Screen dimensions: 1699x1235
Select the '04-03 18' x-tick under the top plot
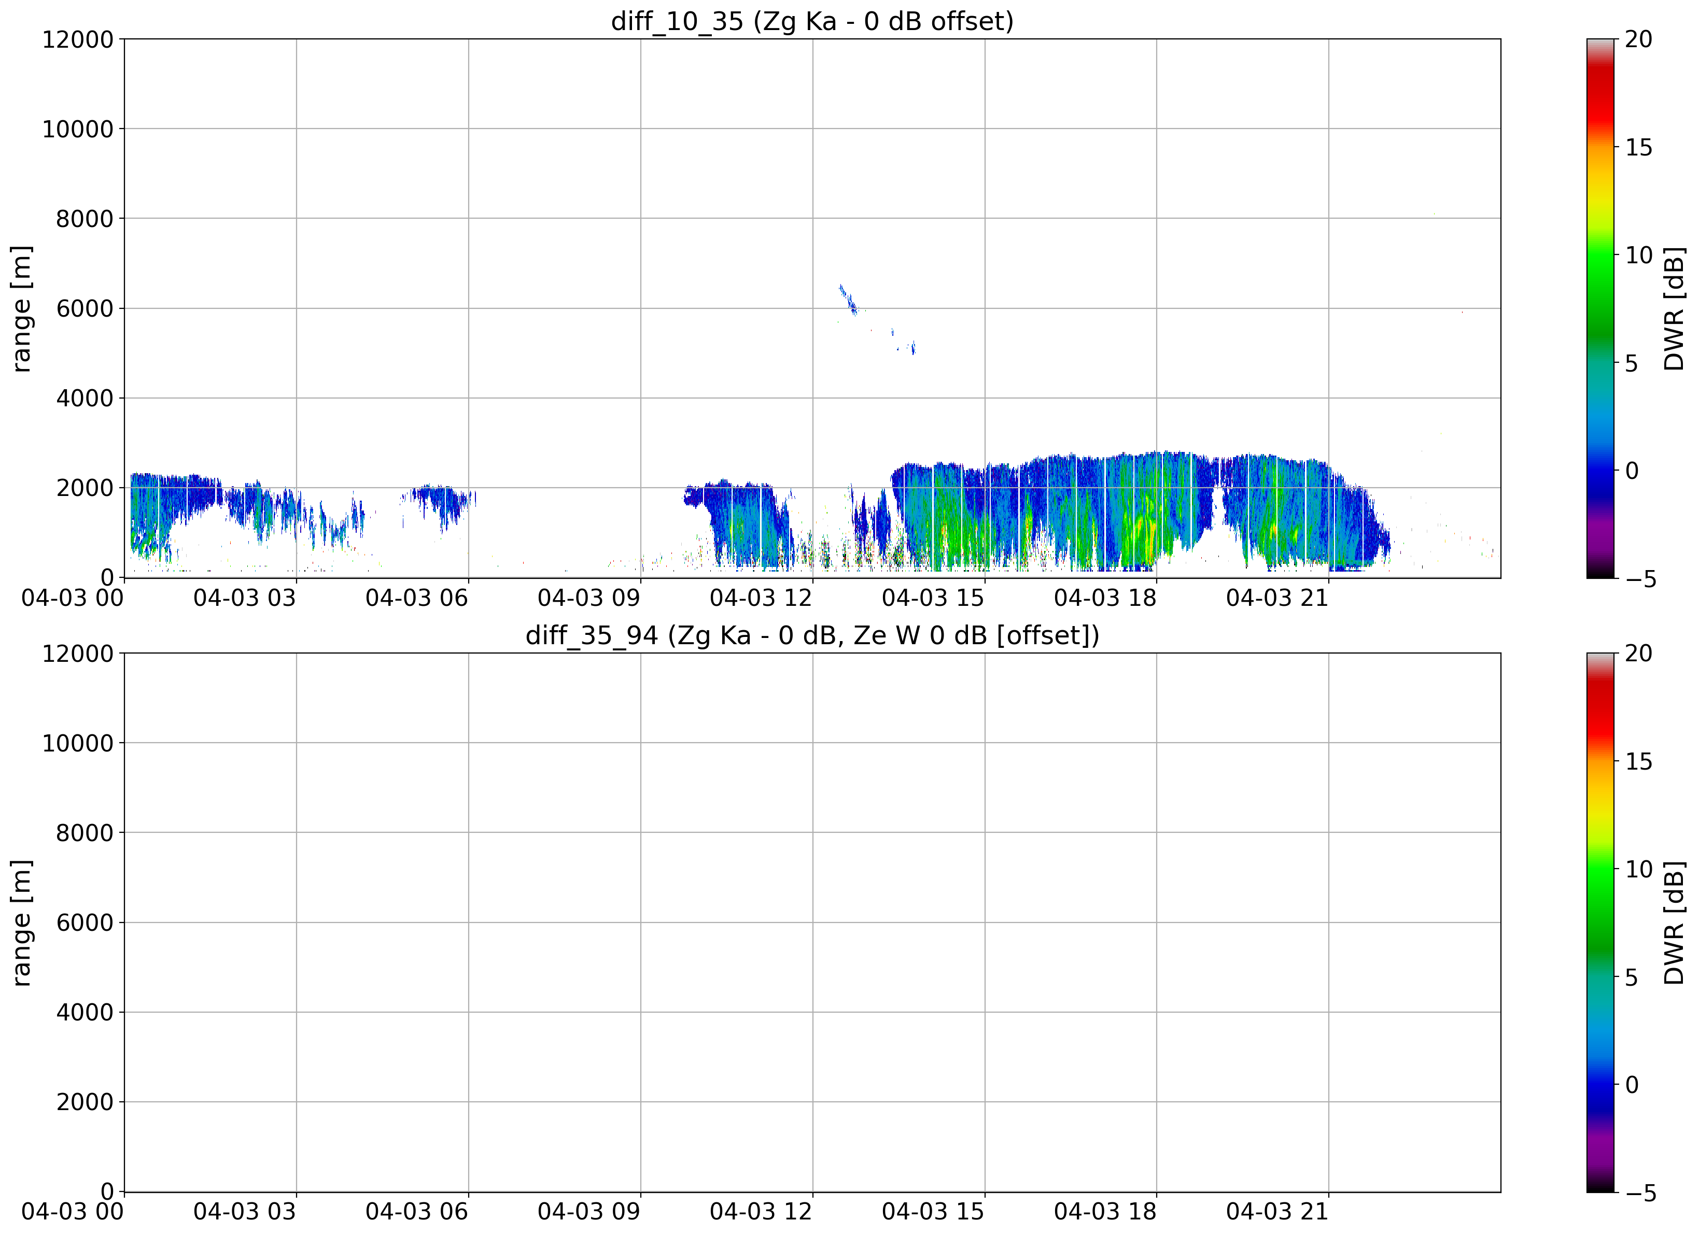tap(1106, 598)
